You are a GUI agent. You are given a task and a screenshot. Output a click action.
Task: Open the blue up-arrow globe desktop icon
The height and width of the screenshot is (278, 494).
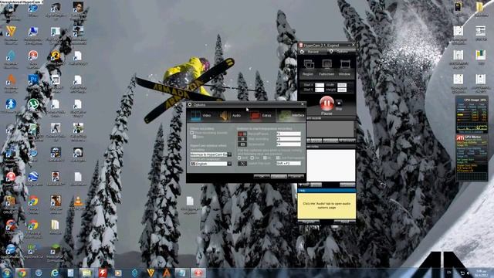click(11, 104)
